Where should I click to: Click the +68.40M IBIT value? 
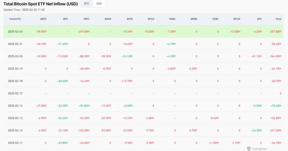(x=62, y=81)
